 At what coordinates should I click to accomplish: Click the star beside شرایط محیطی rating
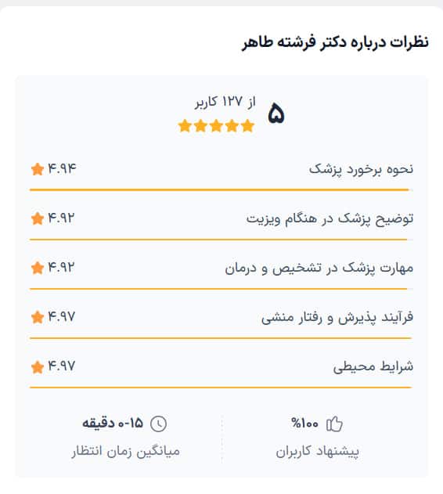tap(38, 366)
